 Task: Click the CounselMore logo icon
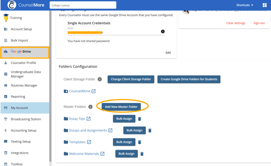click(12, 5)
